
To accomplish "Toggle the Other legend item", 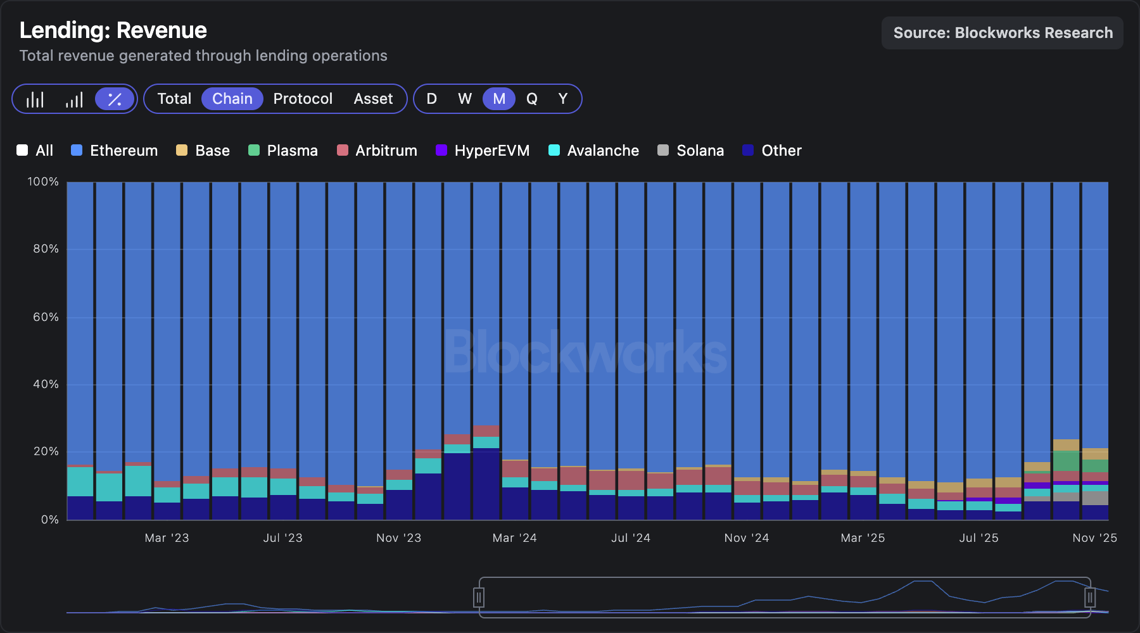I will click(748, 151).
